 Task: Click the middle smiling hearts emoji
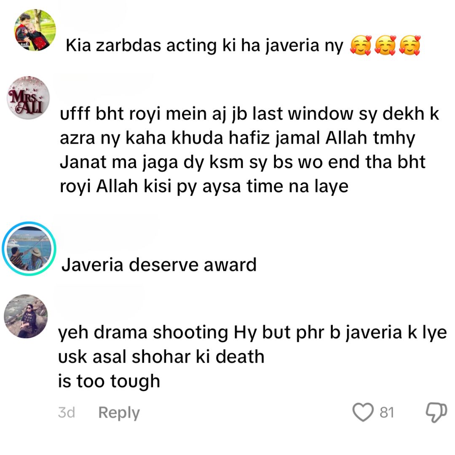[x=385, y=45]
